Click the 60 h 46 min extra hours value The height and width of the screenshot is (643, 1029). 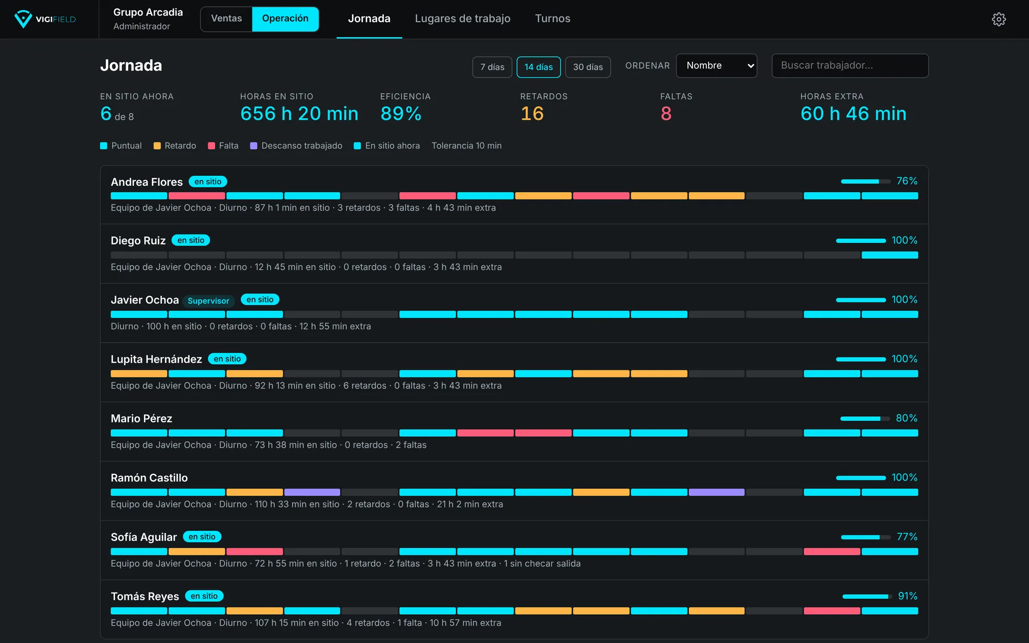coord(853,114)
